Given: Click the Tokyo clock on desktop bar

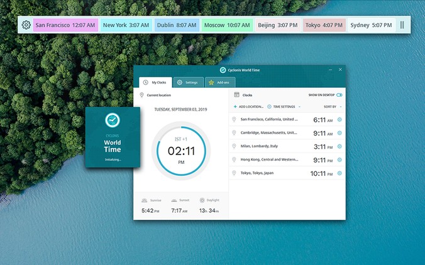Looking at the screenshot, I should (324, 25).
